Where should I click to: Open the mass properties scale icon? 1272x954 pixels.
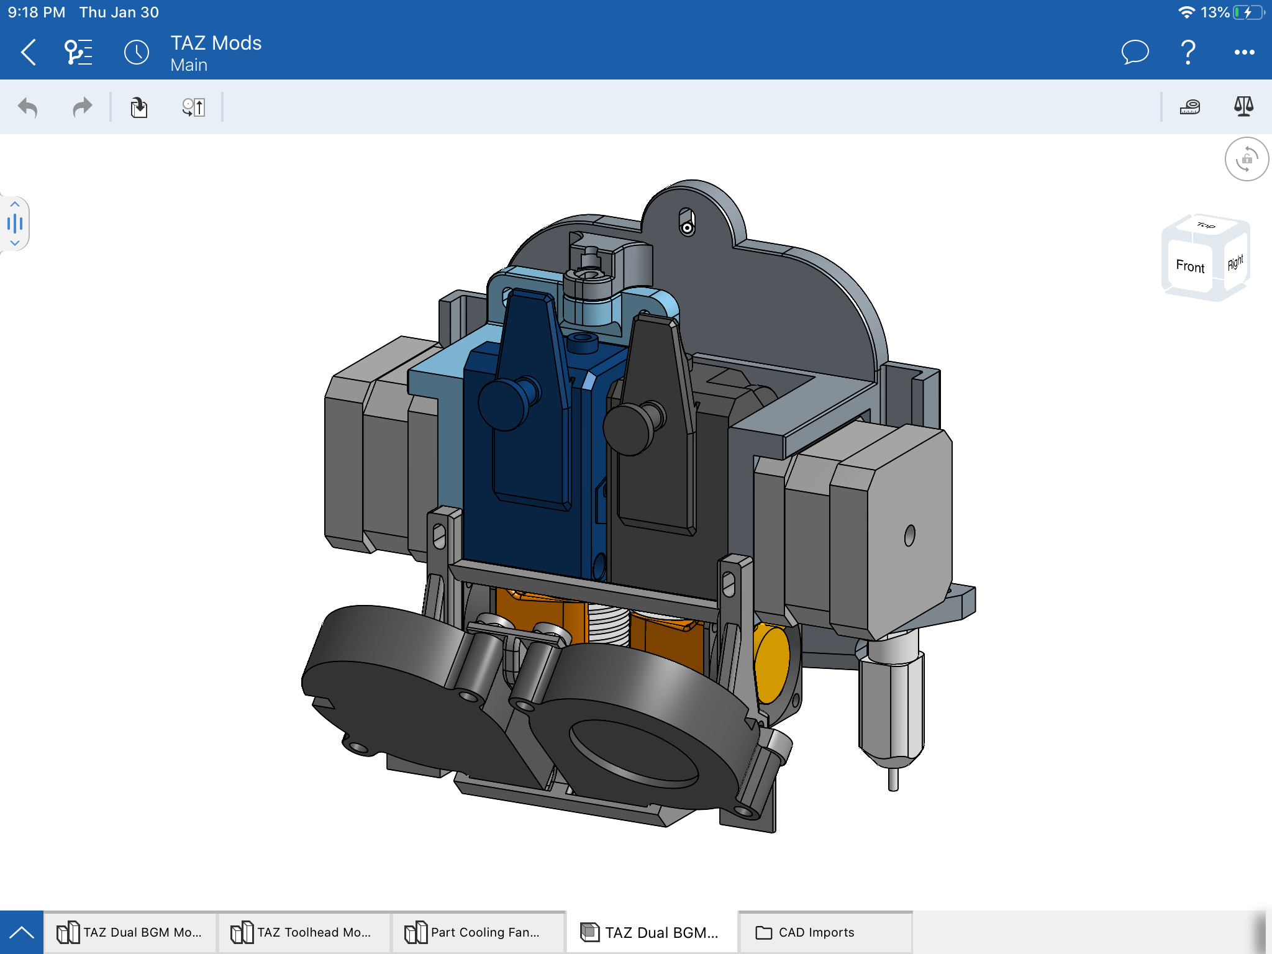point(1243,106)
